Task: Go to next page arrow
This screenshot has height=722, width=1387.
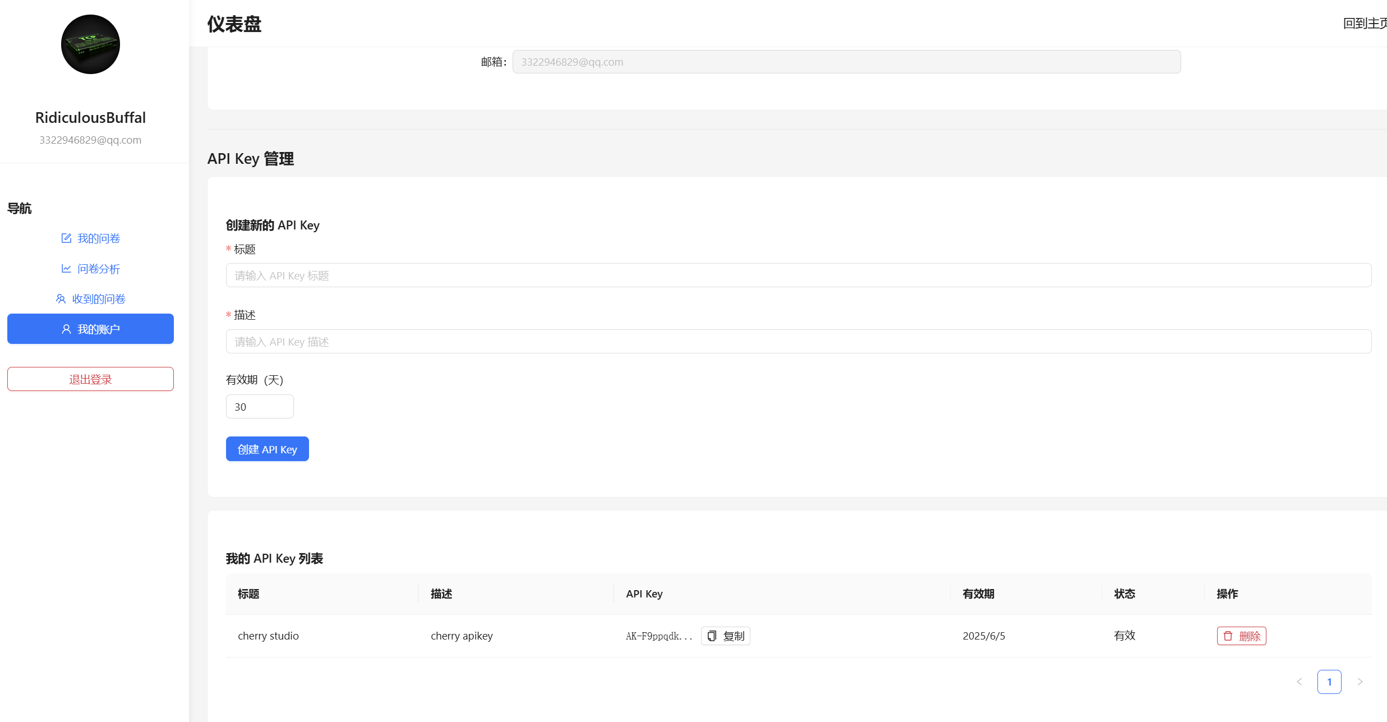Action: coord(1360,682)
